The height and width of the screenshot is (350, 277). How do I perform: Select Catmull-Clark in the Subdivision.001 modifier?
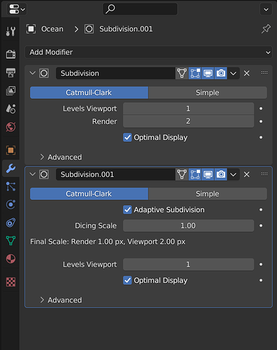[x=89, y=194]
